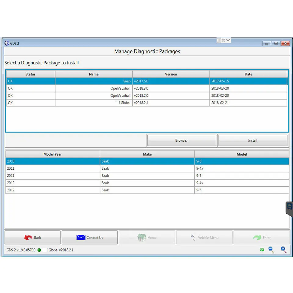Select the OpelVauxhall v2018.3.0 package row

pyautogui.click(x=147, y=89)
